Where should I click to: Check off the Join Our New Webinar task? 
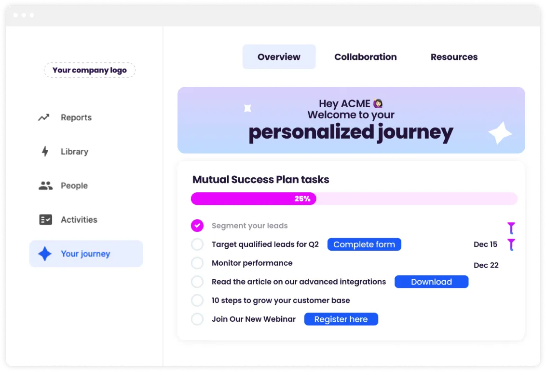tap(197, 319)
